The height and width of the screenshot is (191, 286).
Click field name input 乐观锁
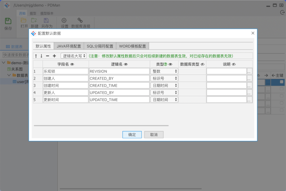[x=66, y=71]
